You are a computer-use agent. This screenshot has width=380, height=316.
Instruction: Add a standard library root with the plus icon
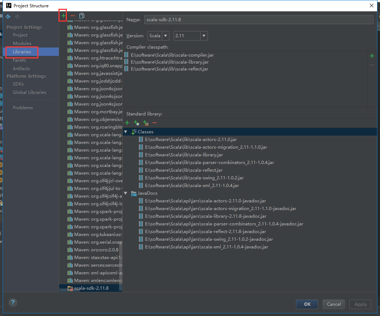coord(127,123)
